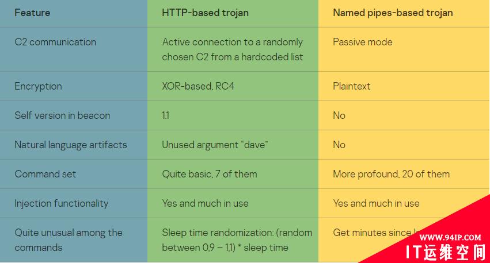
Task: Click the Command set row label
Action: [45, 174]
